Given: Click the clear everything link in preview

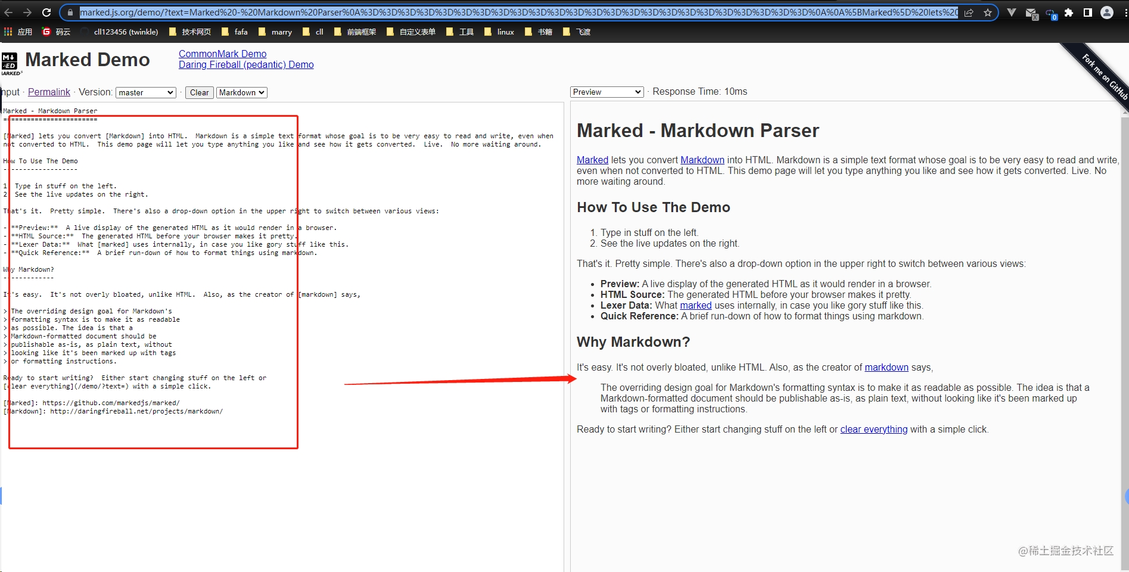Looking at the screenshot, I should pyautogui.click(x=873, y=429).
